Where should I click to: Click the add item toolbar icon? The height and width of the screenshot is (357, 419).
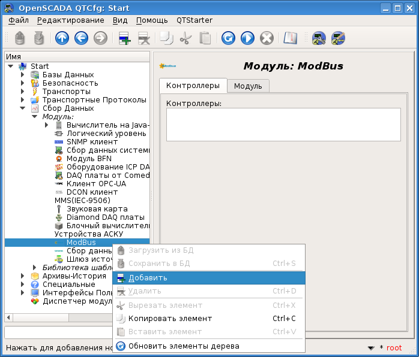[125, 38]
